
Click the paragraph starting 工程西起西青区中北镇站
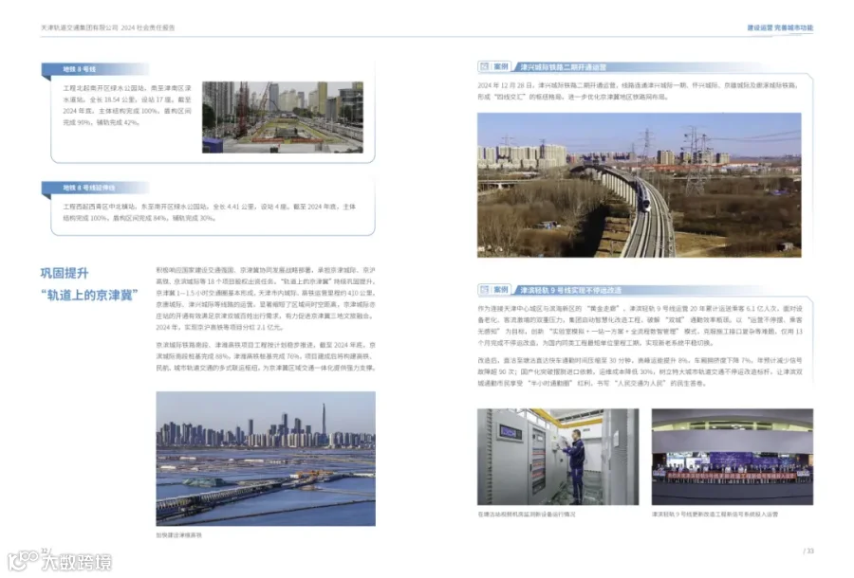[209, 212]
